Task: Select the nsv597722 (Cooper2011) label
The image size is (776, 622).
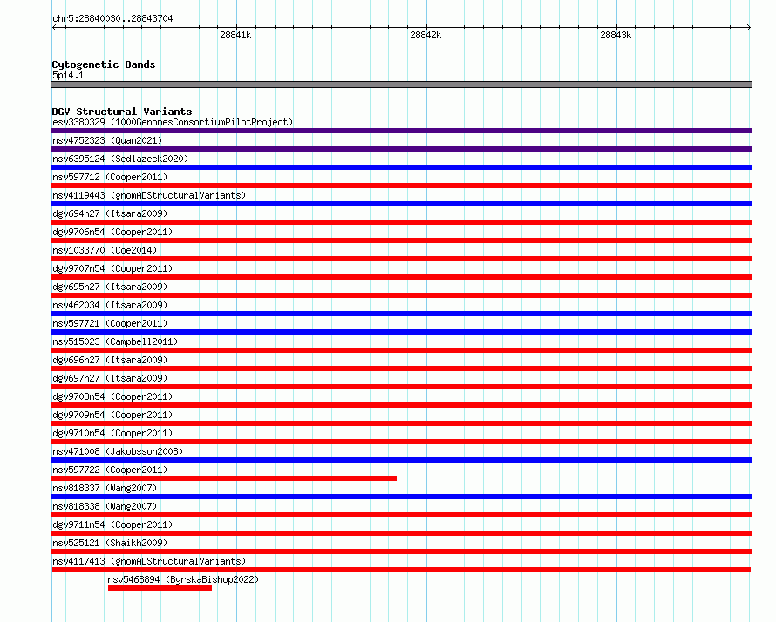Action: (x=110, y=470)
